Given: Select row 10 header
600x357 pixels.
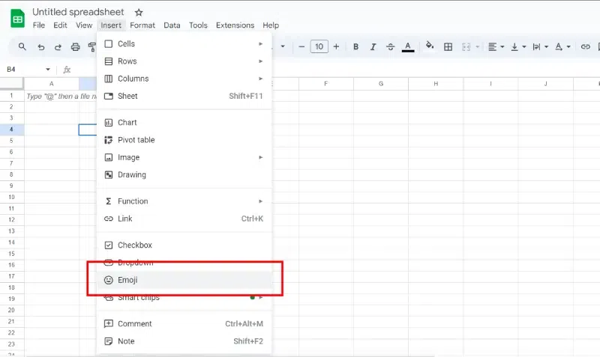Looking at the screenshot, I should pyautogui.click(x=11, y=198).
